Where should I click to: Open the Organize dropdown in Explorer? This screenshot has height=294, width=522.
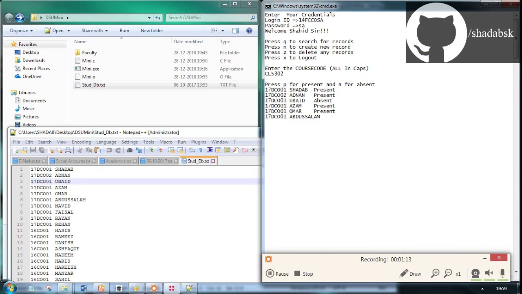22,31
